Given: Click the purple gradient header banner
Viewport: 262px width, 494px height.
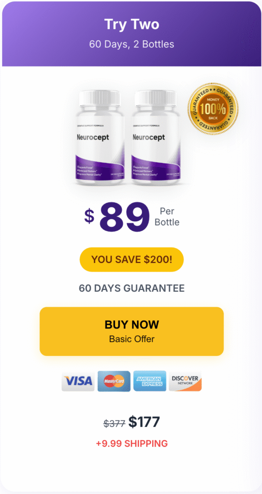Looking at the screenshot, I should coord(131,34).
